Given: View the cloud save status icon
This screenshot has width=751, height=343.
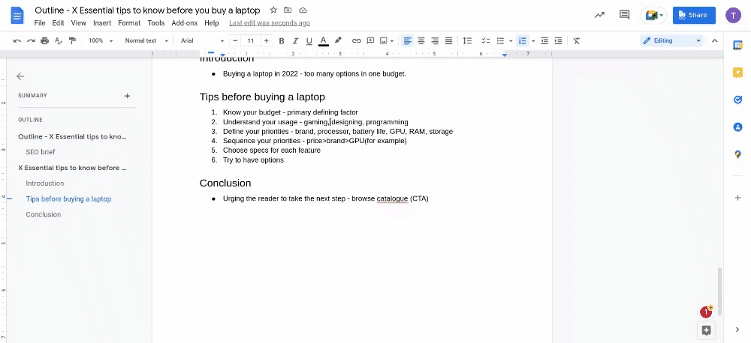Looking at the screenshot, I should pos(303,10).
